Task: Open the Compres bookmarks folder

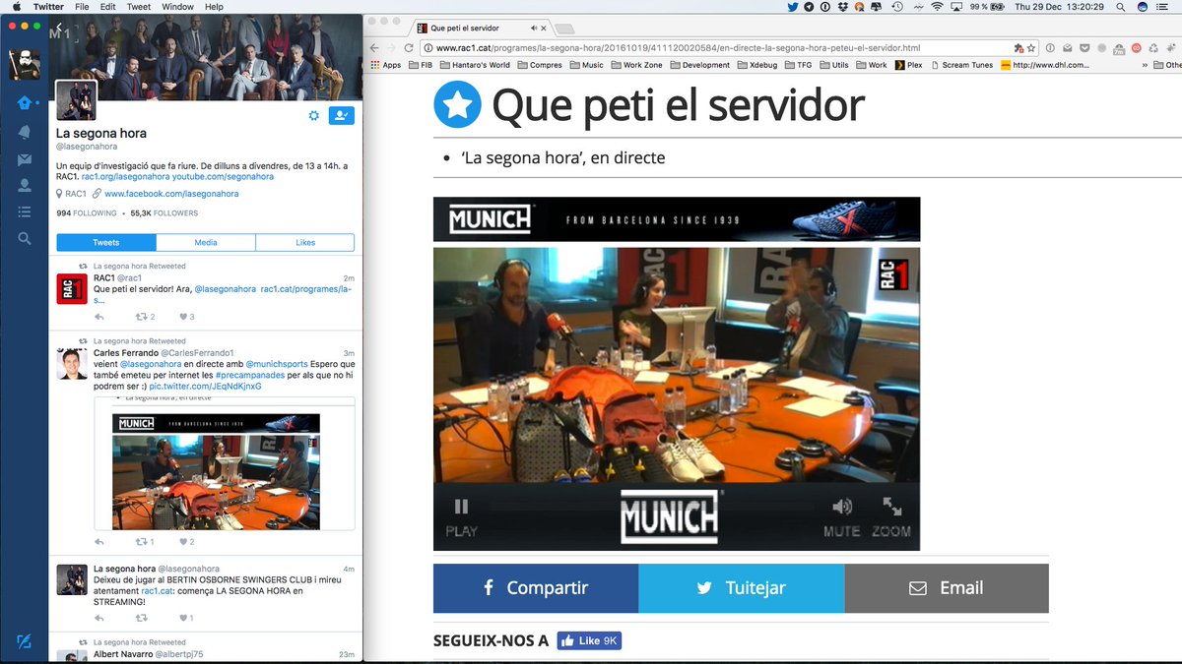Action: coord(540,65)
